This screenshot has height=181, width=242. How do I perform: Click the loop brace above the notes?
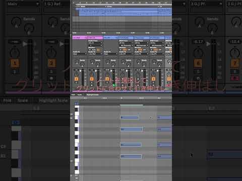pyautogui.click(x=132, y=105)
